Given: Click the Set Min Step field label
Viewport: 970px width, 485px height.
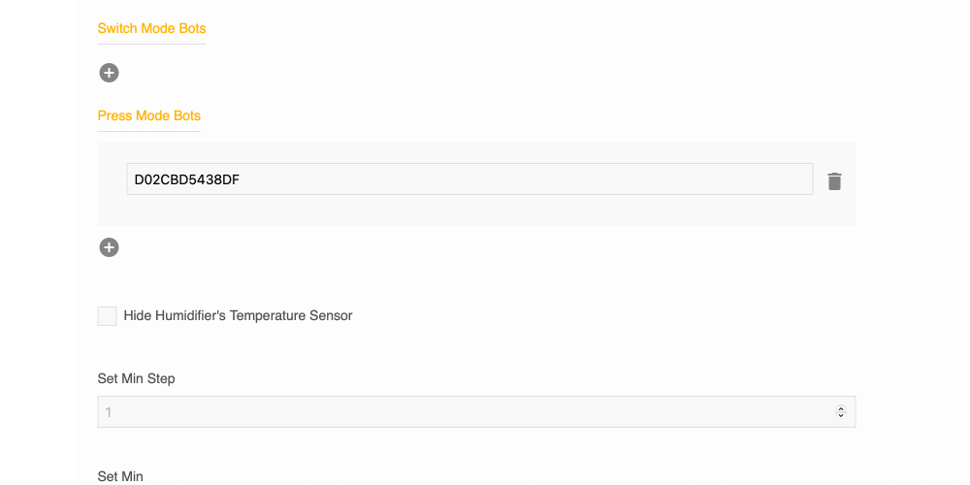Looking at the screenshot, I should tap(136, 378).
